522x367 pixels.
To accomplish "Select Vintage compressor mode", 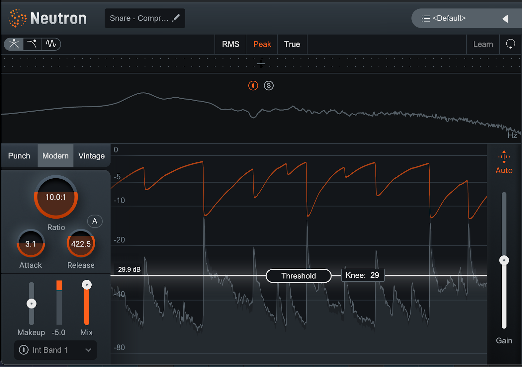I will tap(92, 156).
